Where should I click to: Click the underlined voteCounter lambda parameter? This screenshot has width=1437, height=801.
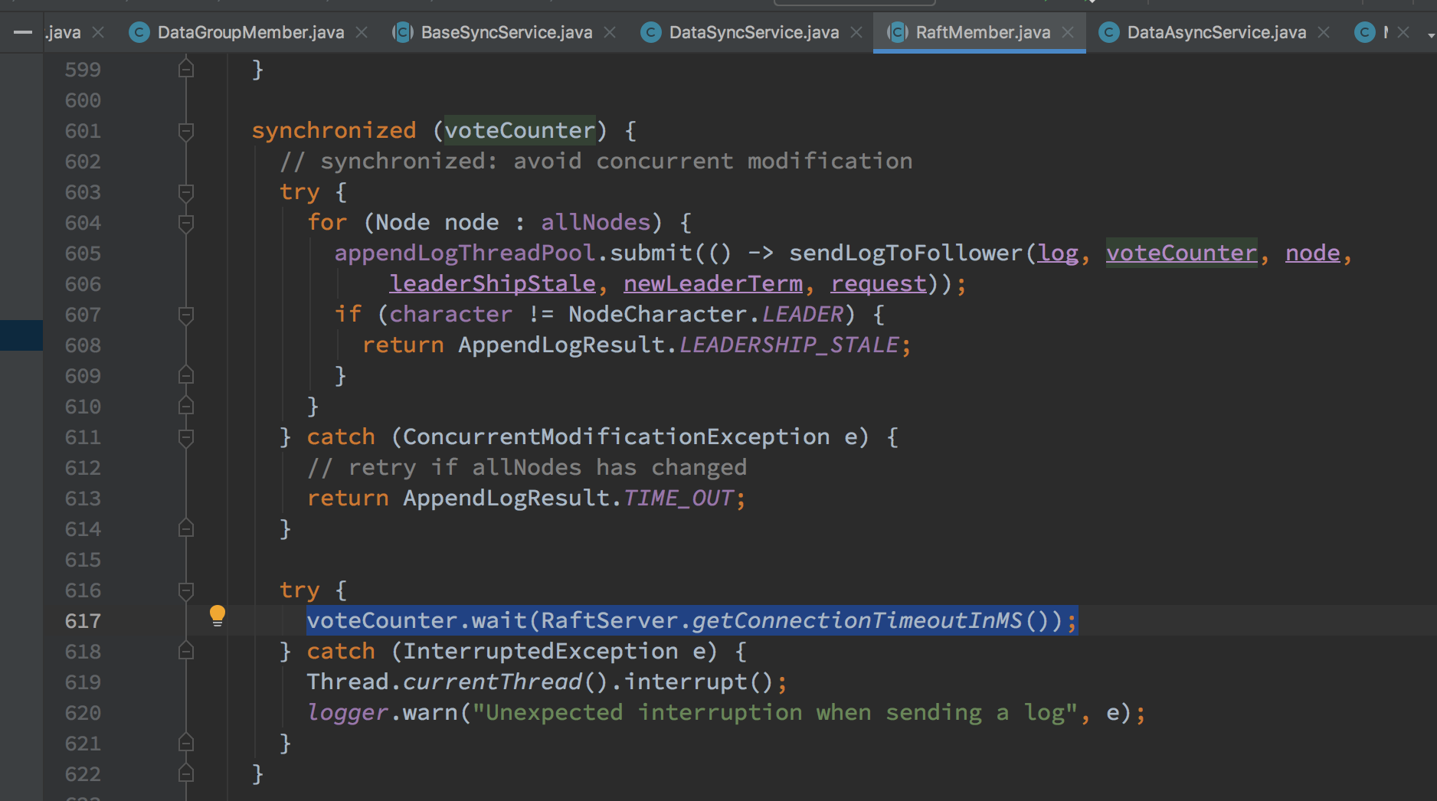pos(1181,253)
